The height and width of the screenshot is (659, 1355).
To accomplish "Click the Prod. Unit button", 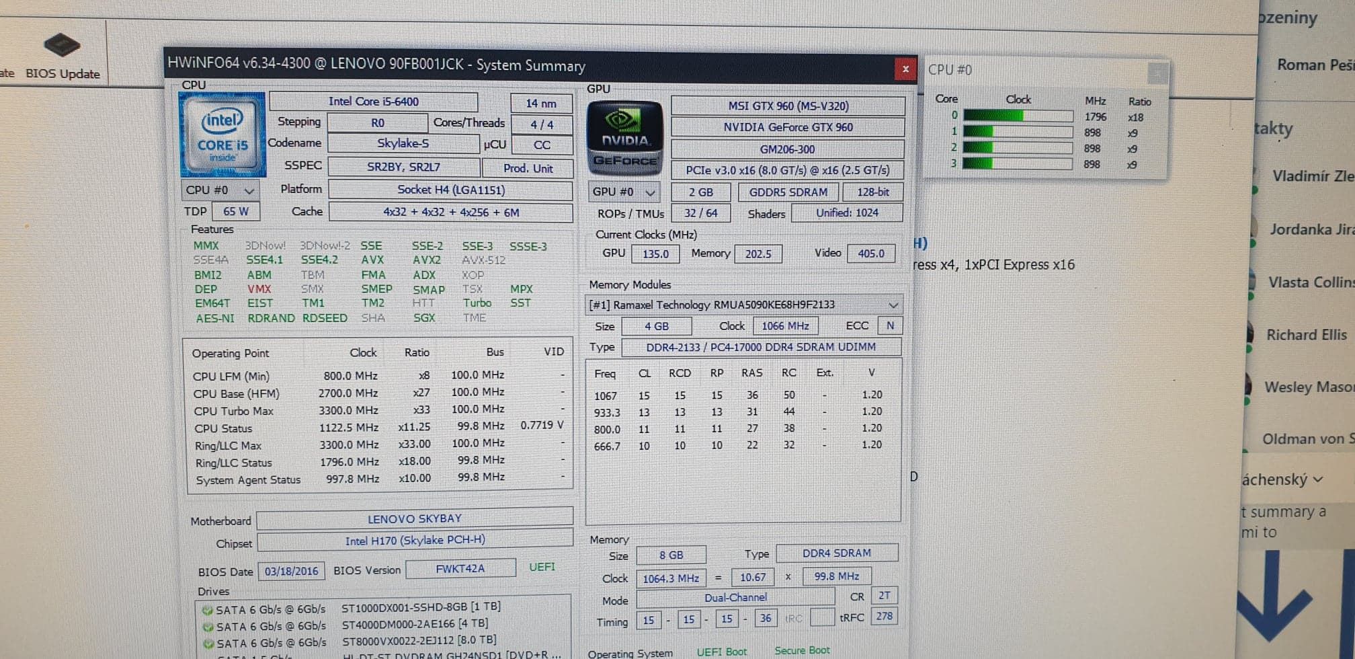I will [x=528, y=168].
